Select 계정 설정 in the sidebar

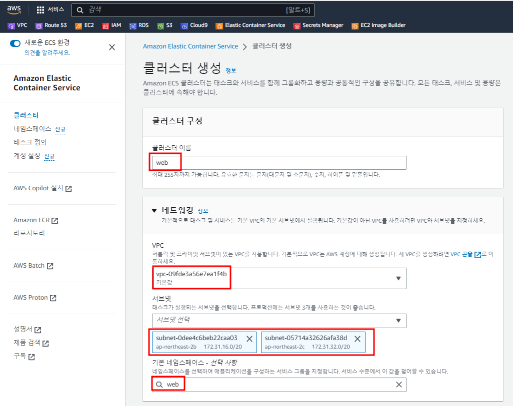coord(27,156)
